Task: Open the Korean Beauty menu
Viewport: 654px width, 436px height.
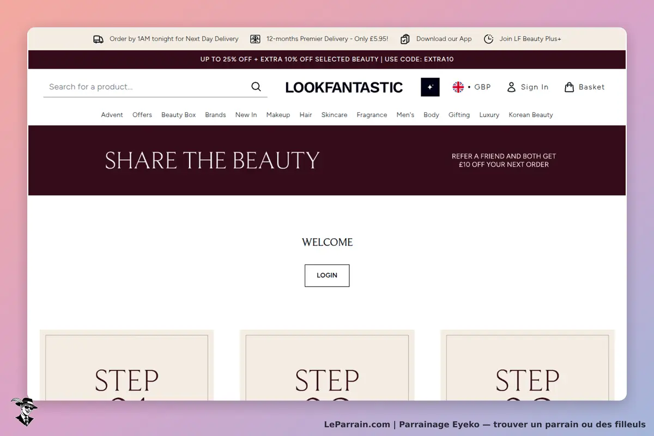Action: (531, 115)
